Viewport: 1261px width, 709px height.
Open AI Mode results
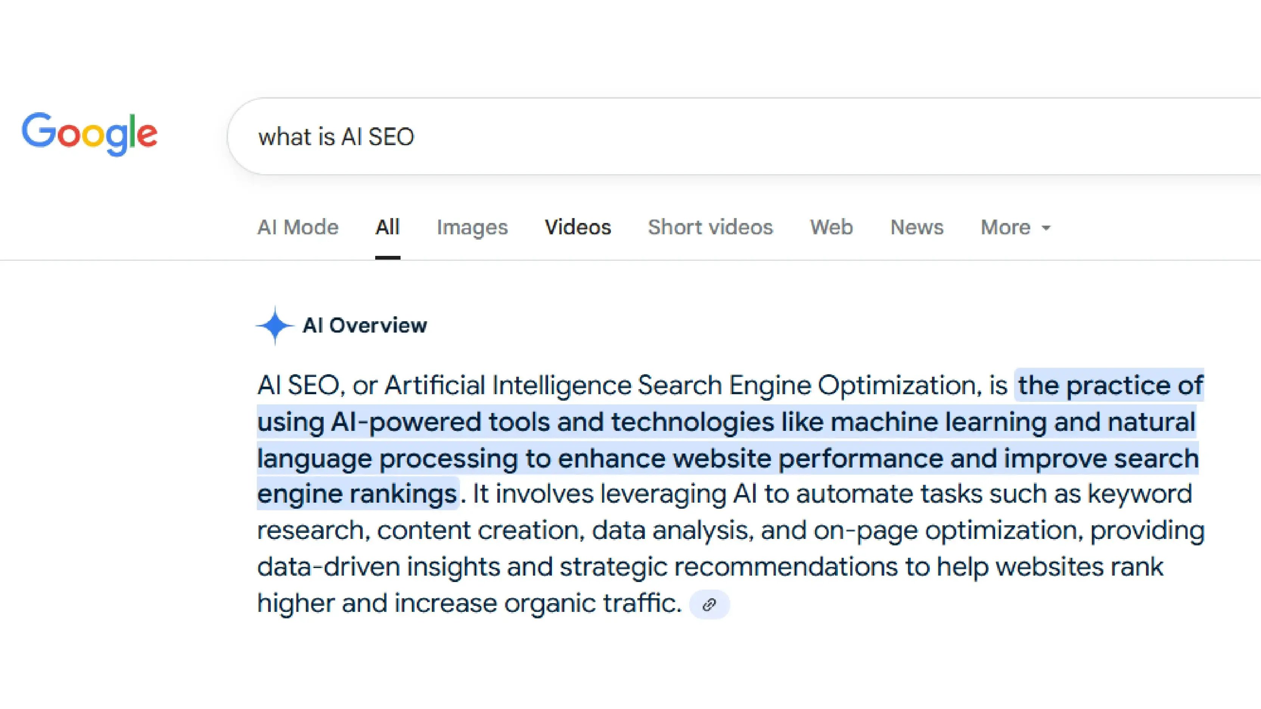(298, 226)
